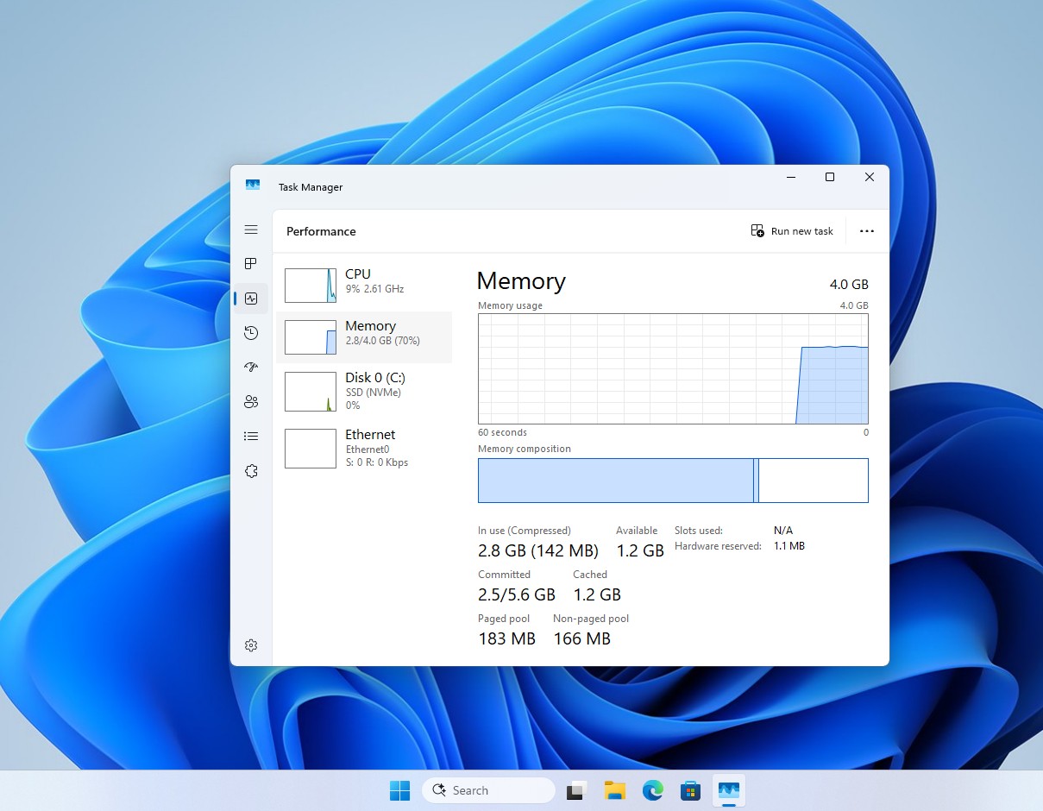Click the 'Non-paged pool' label
Image resolution: width=1043 pixels, height=811 pixels.
click(591, 619)
